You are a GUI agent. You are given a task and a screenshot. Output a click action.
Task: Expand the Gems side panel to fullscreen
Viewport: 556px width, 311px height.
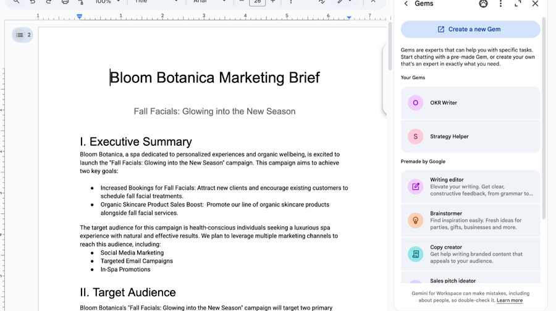coord(518,4)
